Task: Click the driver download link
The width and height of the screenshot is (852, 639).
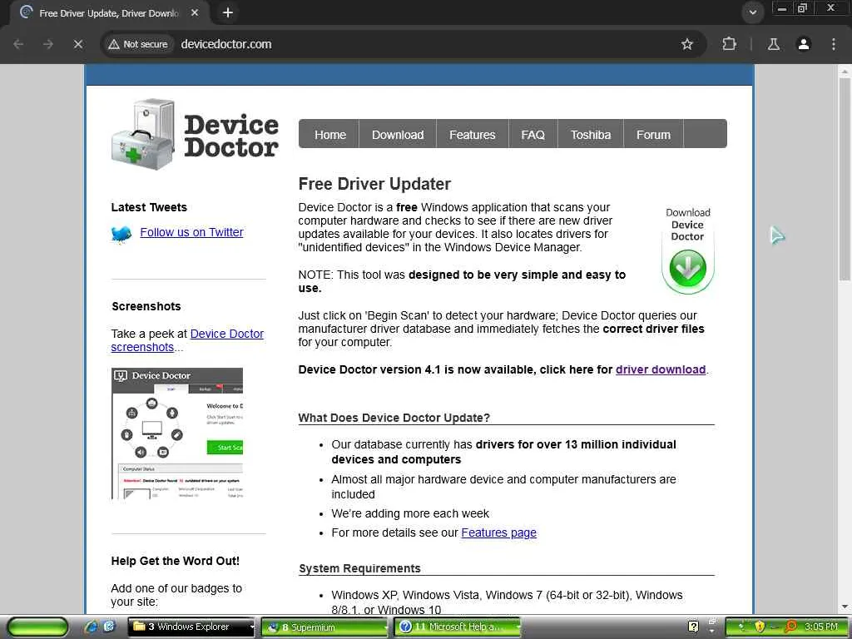Action: tap(661, 369)
